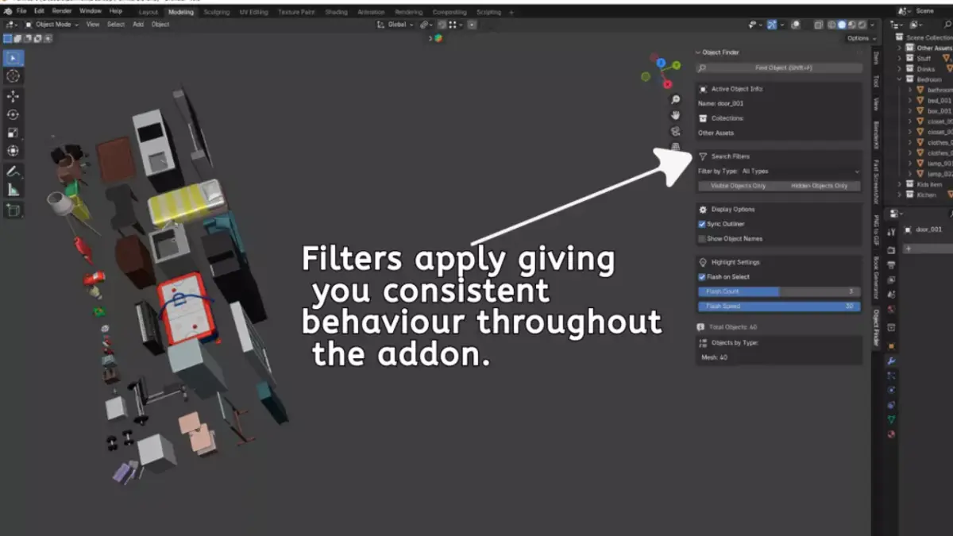Expand the Drinks collection

[x=901, y=69]
